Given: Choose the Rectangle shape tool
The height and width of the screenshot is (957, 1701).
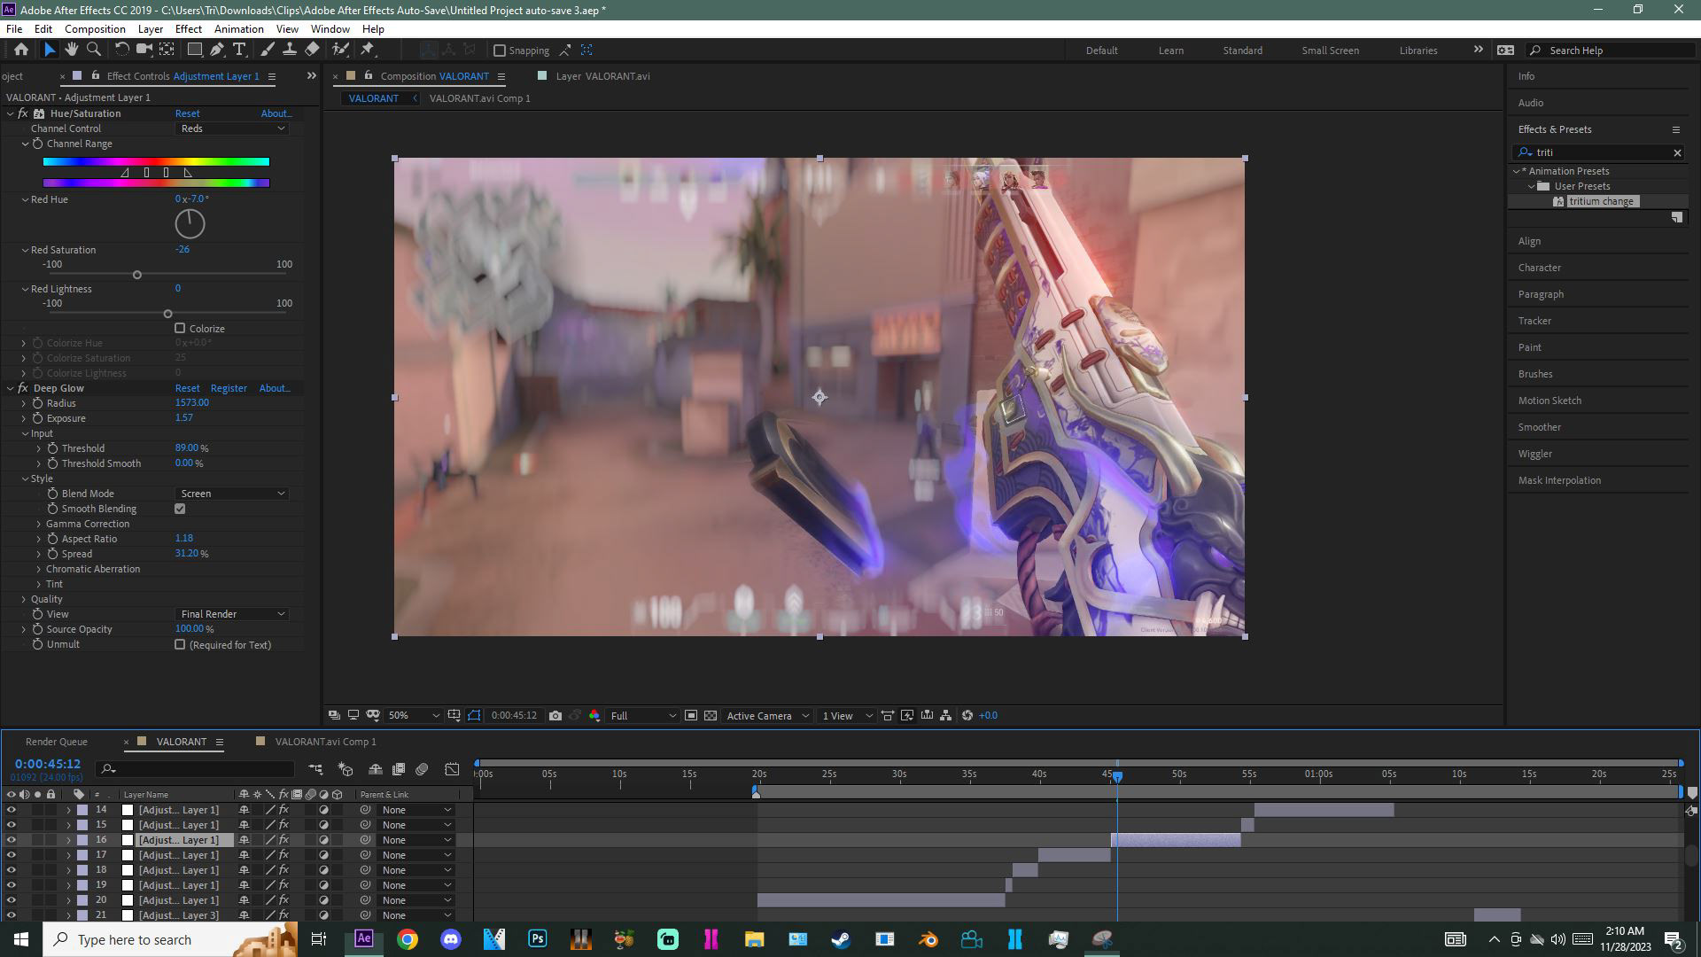Looking at the screenshot, I should pyautogui.click(x=194, y=50).
